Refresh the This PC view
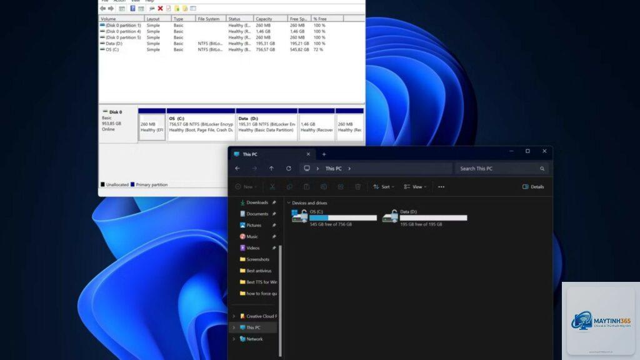This screenshot has width=640, height=360. [x=289, y=168]
